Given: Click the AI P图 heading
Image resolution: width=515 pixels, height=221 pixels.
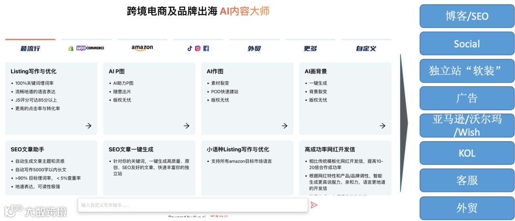Looking at the screenshot, I should (117, 71).
